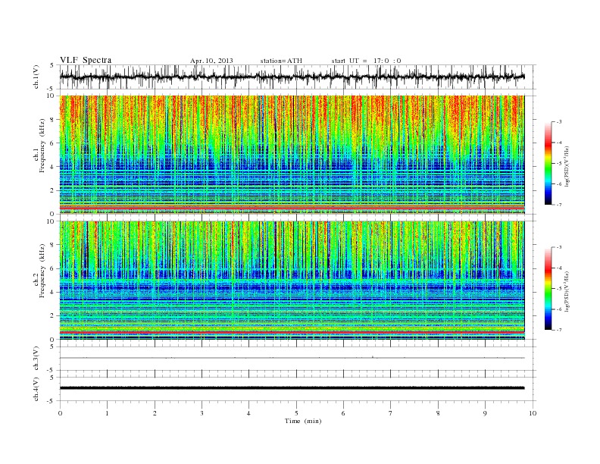Viewport: 600px width, 464px height.
Task: Click the "3" time-axis tick label
Action: (x=202, y=413)
